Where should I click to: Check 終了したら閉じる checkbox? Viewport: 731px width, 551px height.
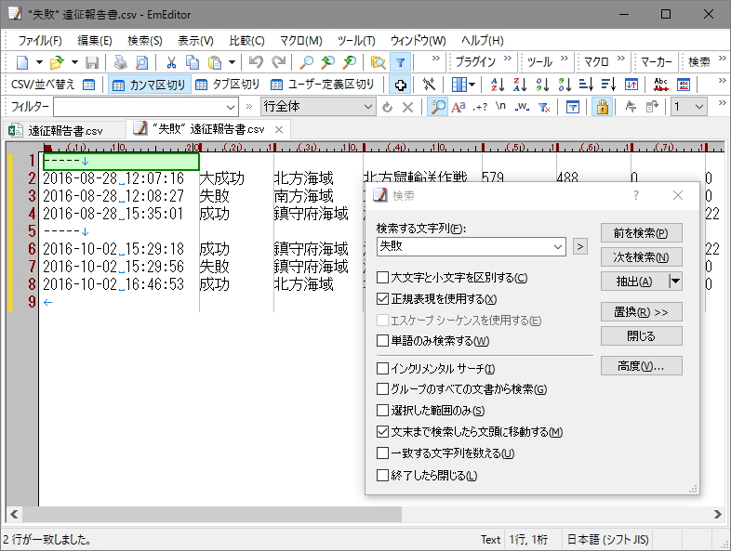click(x=382, y=475)
